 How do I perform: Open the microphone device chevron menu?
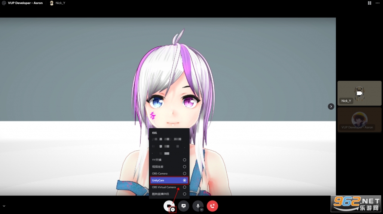tap(202, 210)
